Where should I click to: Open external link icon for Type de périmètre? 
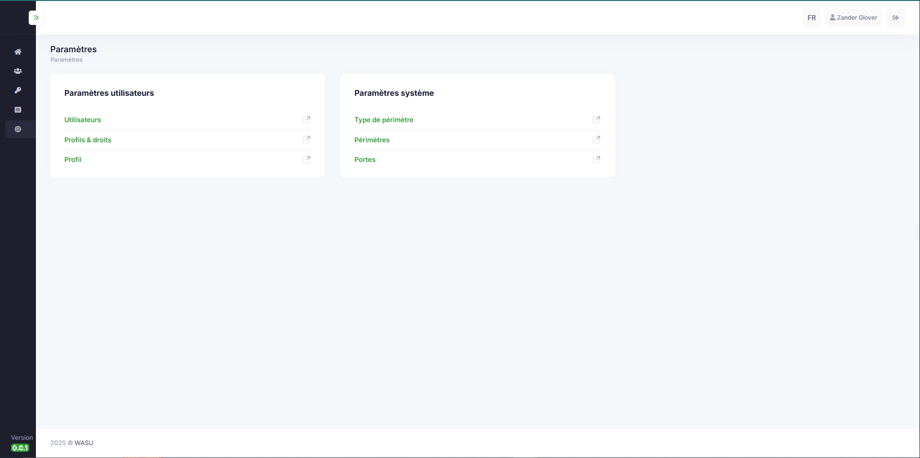coord(596,120)
